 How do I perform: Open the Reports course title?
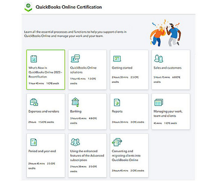tap(117, 111)
